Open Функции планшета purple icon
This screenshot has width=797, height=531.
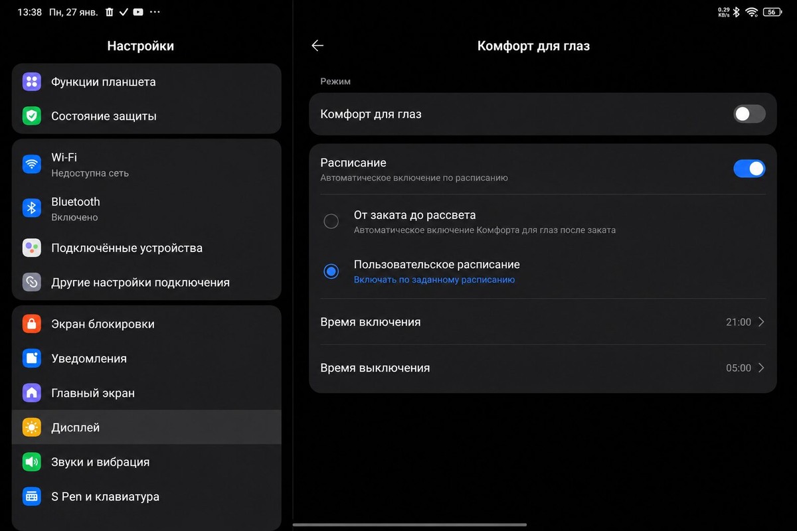coord(32,82)
